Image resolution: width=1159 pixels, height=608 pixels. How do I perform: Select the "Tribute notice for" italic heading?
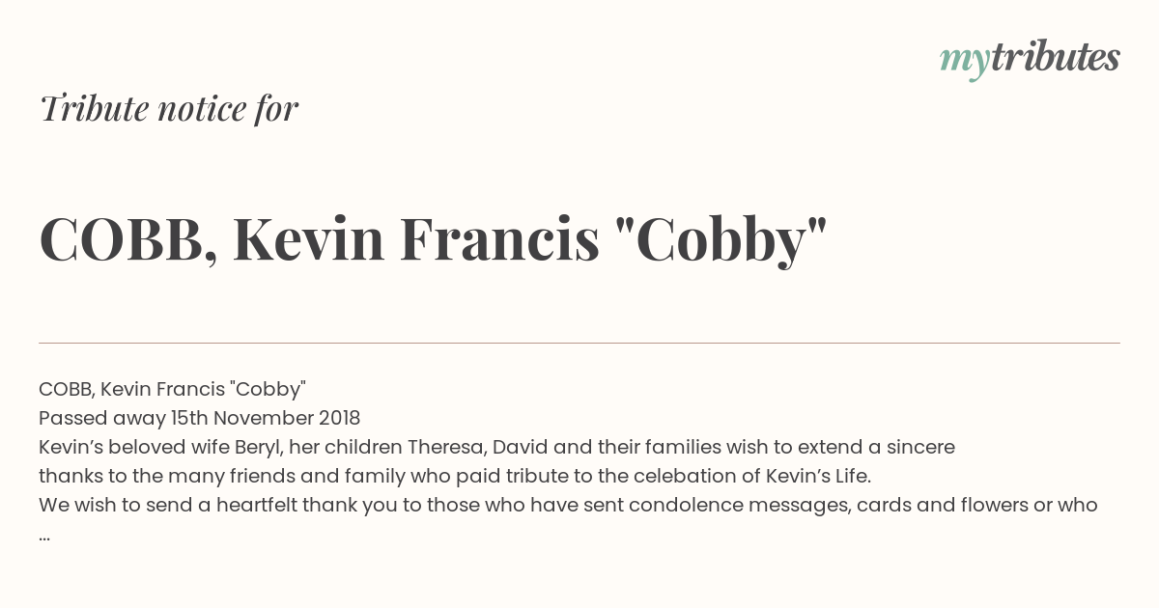pos(168,108)
